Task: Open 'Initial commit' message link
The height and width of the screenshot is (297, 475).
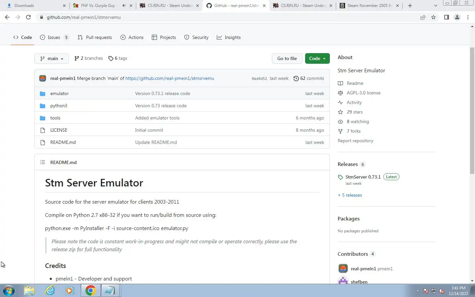Action: click(x=149, y=130)
